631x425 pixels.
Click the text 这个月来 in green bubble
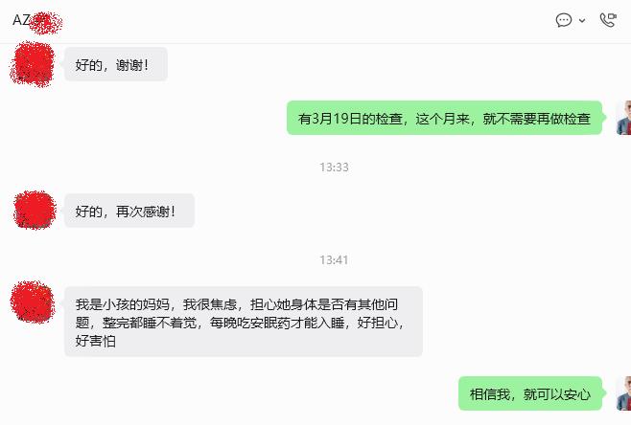pos(443,119)
